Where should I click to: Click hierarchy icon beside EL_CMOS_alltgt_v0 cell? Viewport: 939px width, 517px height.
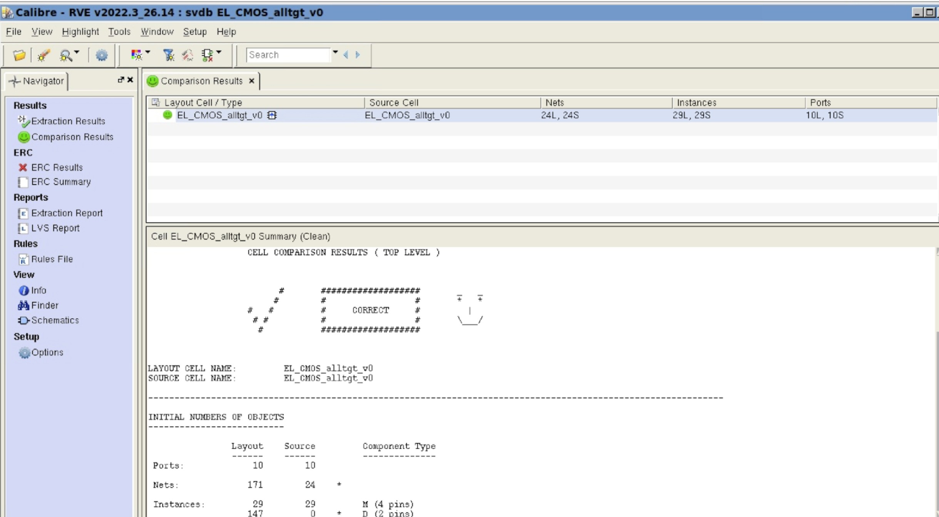pos(272,115)
